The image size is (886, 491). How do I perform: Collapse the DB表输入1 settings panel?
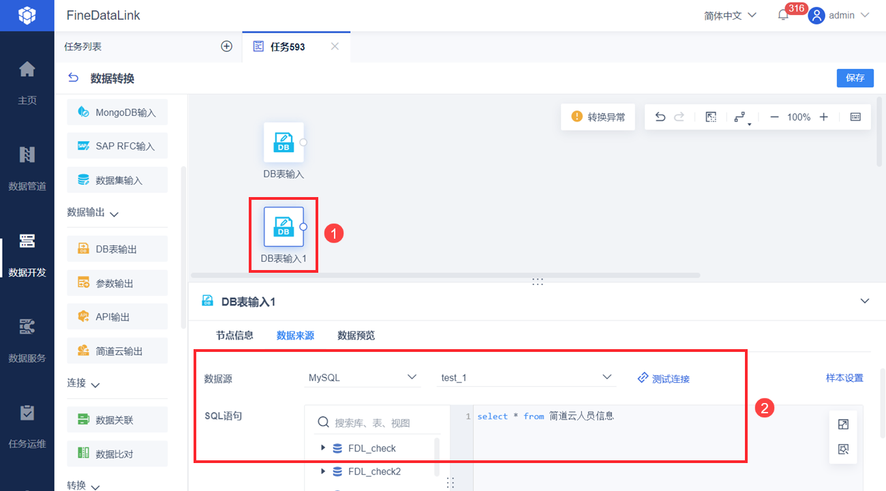coord(865,301)
